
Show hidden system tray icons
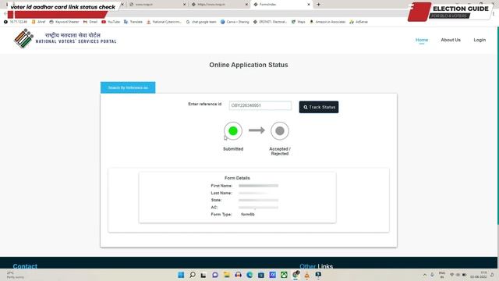coord(424,275)
